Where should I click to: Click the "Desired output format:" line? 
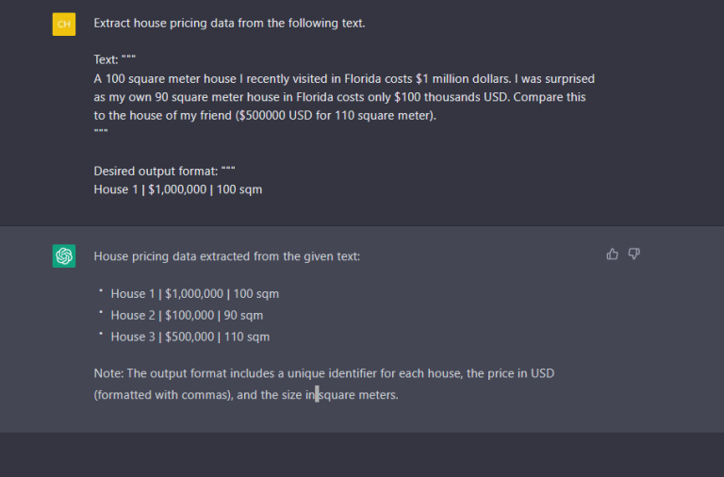click(156, 171)
